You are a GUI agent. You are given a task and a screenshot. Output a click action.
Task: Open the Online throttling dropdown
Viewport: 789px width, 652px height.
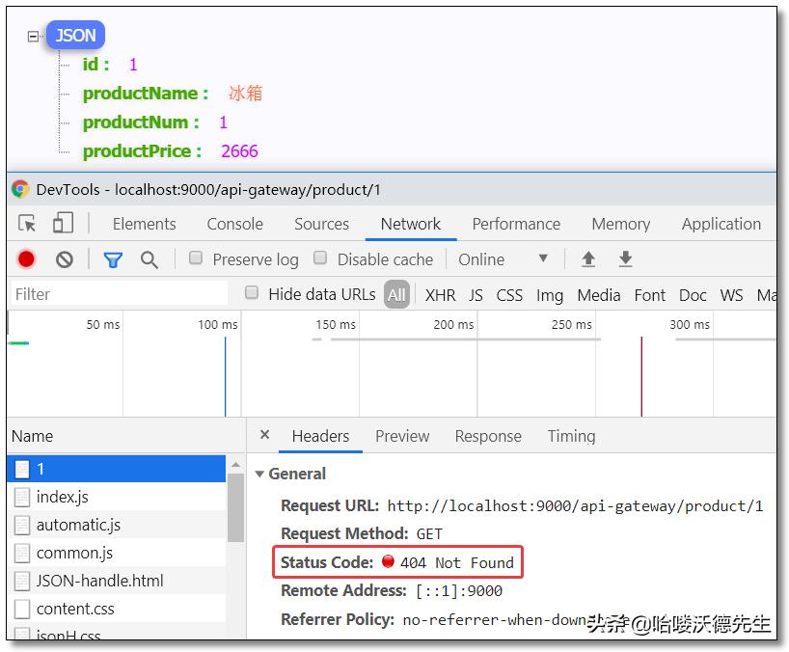click(x=503, y=259)
